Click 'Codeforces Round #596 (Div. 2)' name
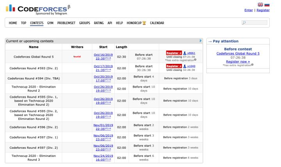281x167 pixels. pyautogui.click(x=34, y=127)
